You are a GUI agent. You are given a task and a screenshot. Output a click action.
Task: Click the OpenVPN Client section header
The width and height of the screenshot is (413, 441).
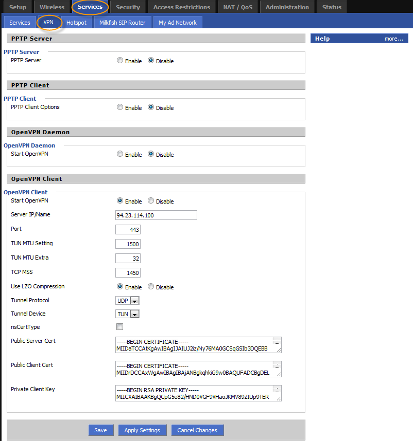[156, 178]
